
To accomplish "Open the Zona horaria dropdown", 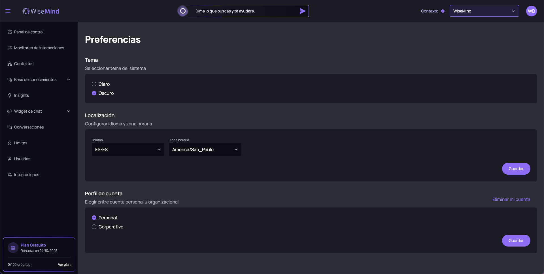I will point(205,149).
